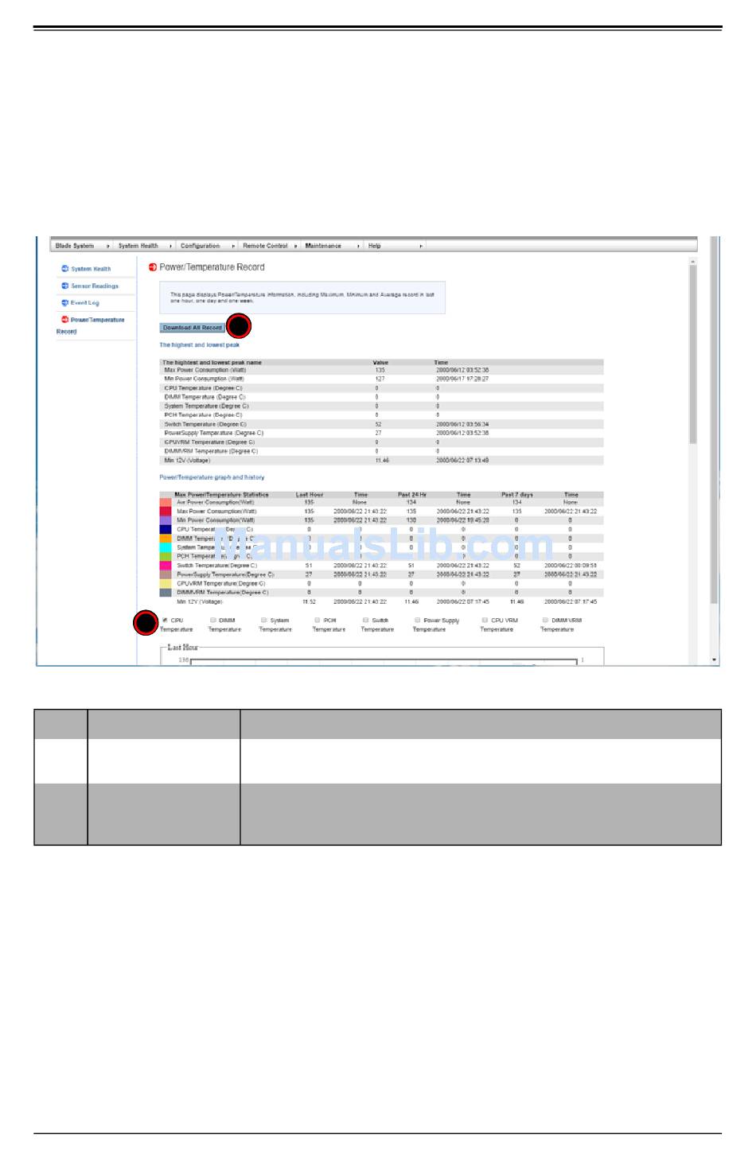This screenshot has height=1175, width=756.
Task: Click the Event Log sidebar icon
Action: [x=65, y=302]
